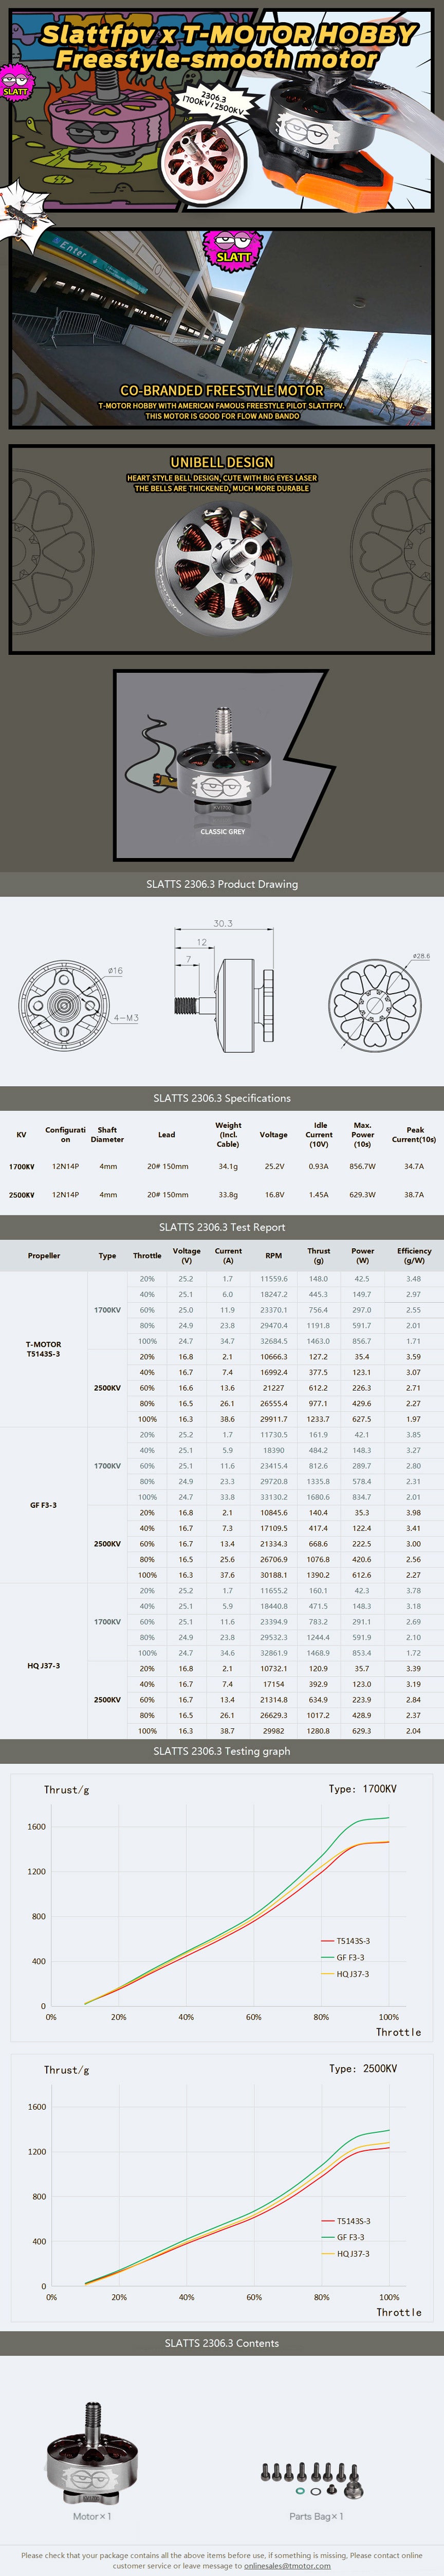Click the SLATT badge above the parking garage photo
Image resolution: width=444 pixels, height=2576 pixels.
coord(233,247)
